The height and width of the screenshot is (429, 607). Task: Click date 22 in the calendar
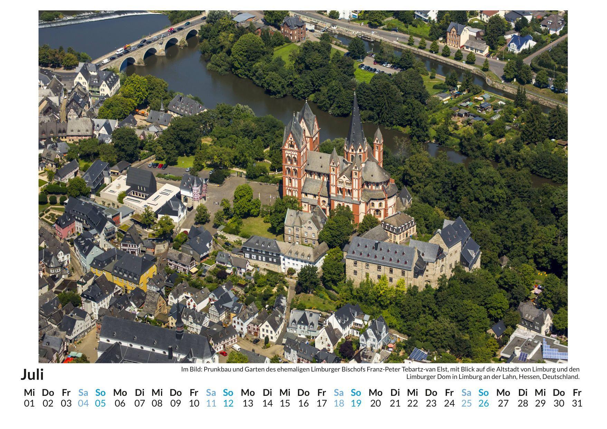(412, 403)
